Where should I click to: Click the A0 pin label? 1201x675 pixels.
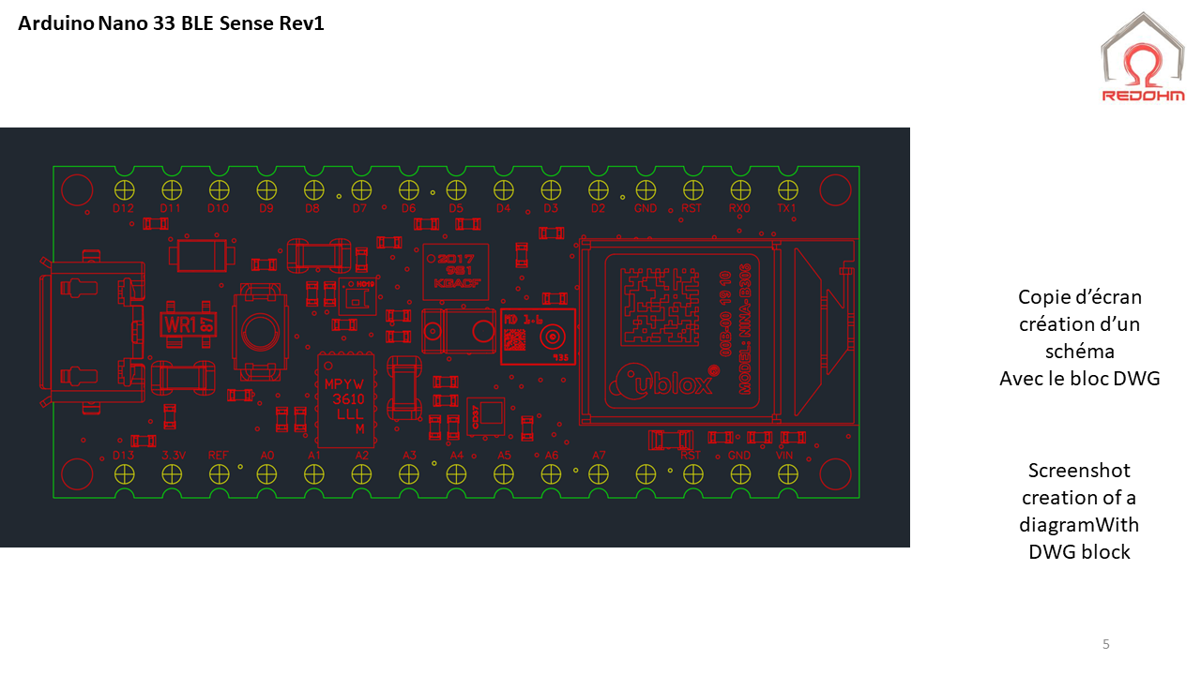pos(267,456)
